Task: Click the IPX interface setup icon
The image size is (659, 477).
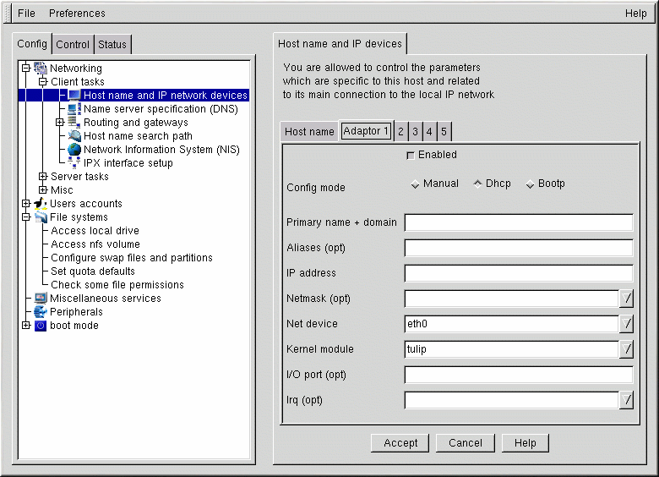Action: 74,163
